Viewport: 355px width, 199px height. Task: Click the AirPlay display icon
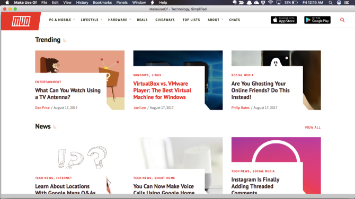click(279, 3)
